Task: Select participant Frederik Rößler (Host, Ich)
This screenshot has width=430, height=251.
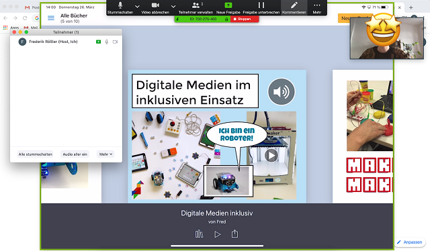Action: pyautogui.click(x=66, y=42)
